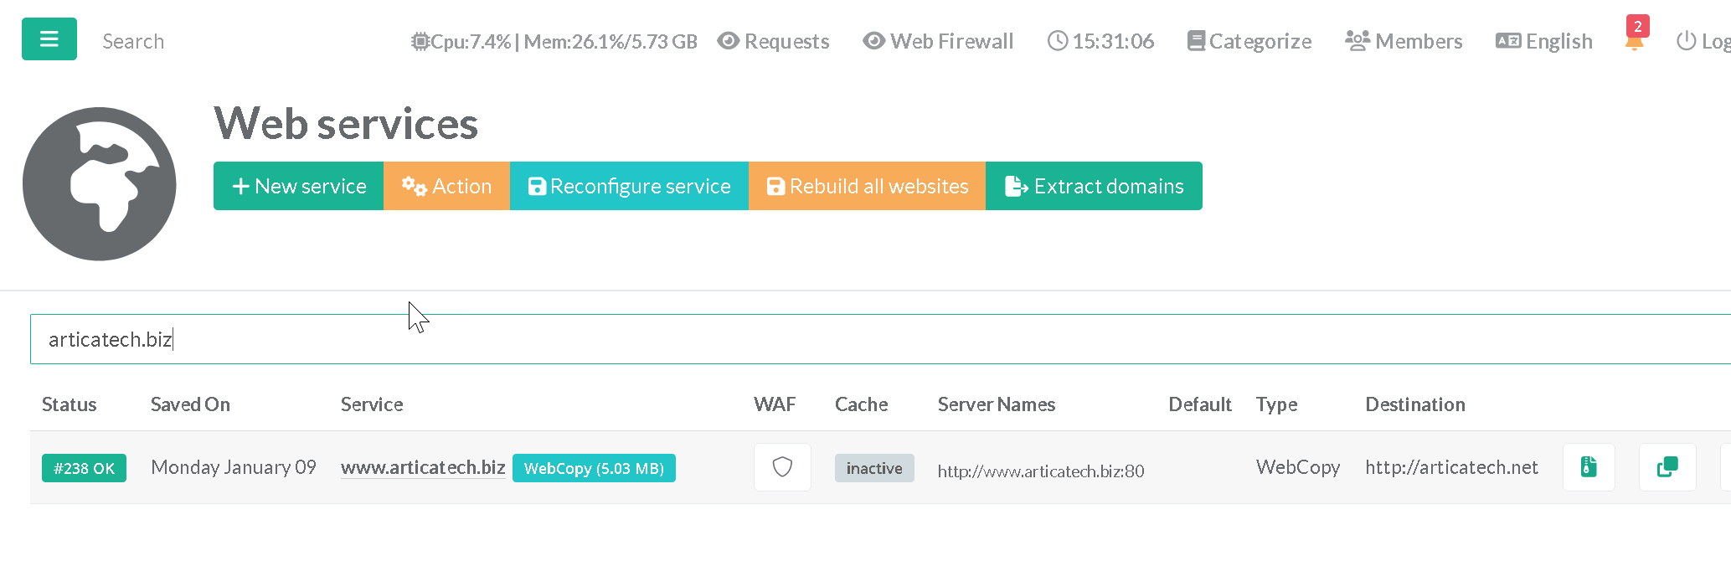This screenshot has width=1731, height=566.
Task: Click the CPU and memory status indicator
Action: point(554,41)
